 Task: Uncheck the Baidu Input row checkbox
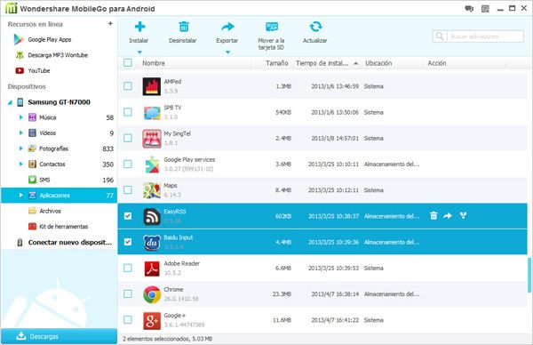(x=128, y=242)
